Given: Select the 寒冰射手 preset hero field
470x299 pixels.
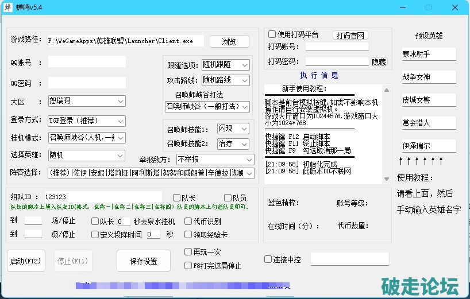Looking at the screenshot, I should coord(428,54).
